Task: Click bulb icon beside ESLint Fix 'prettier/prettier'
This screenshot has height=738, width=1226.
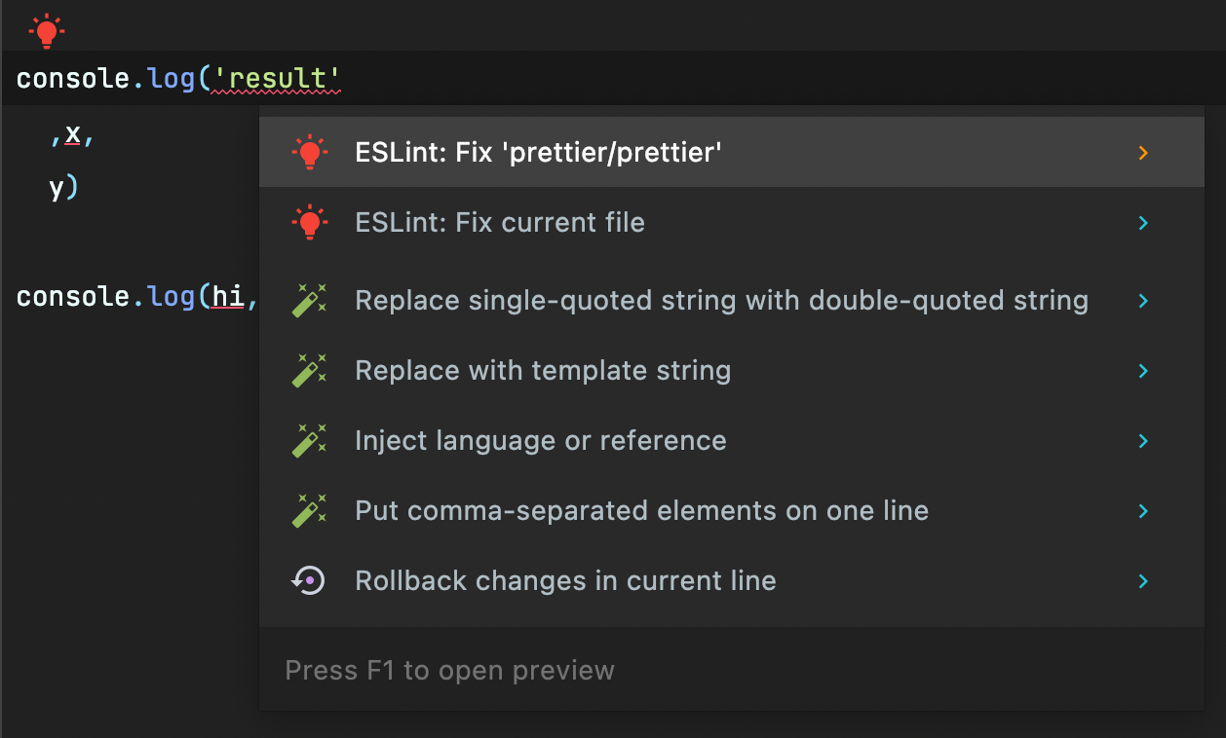Action: tap(310, 152)
